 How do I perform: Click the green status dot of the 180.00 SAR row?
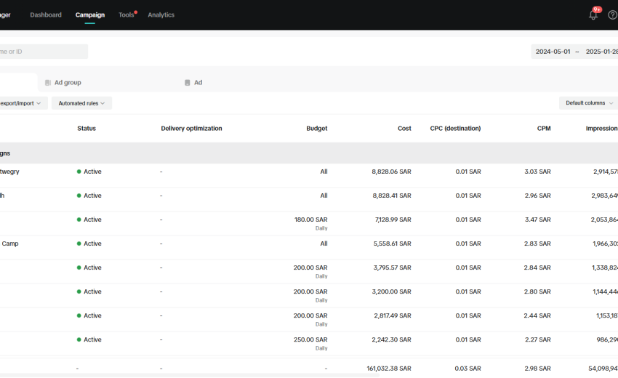coord(79,220)
